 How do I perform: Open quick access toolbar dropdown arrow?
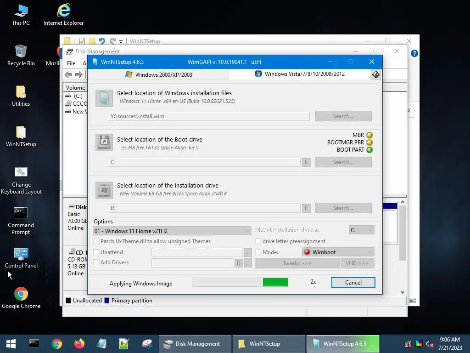(121, 41)
